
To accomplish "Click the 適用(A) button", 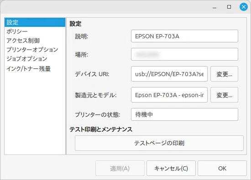I will pyautogui.click(x=120, y=168).
